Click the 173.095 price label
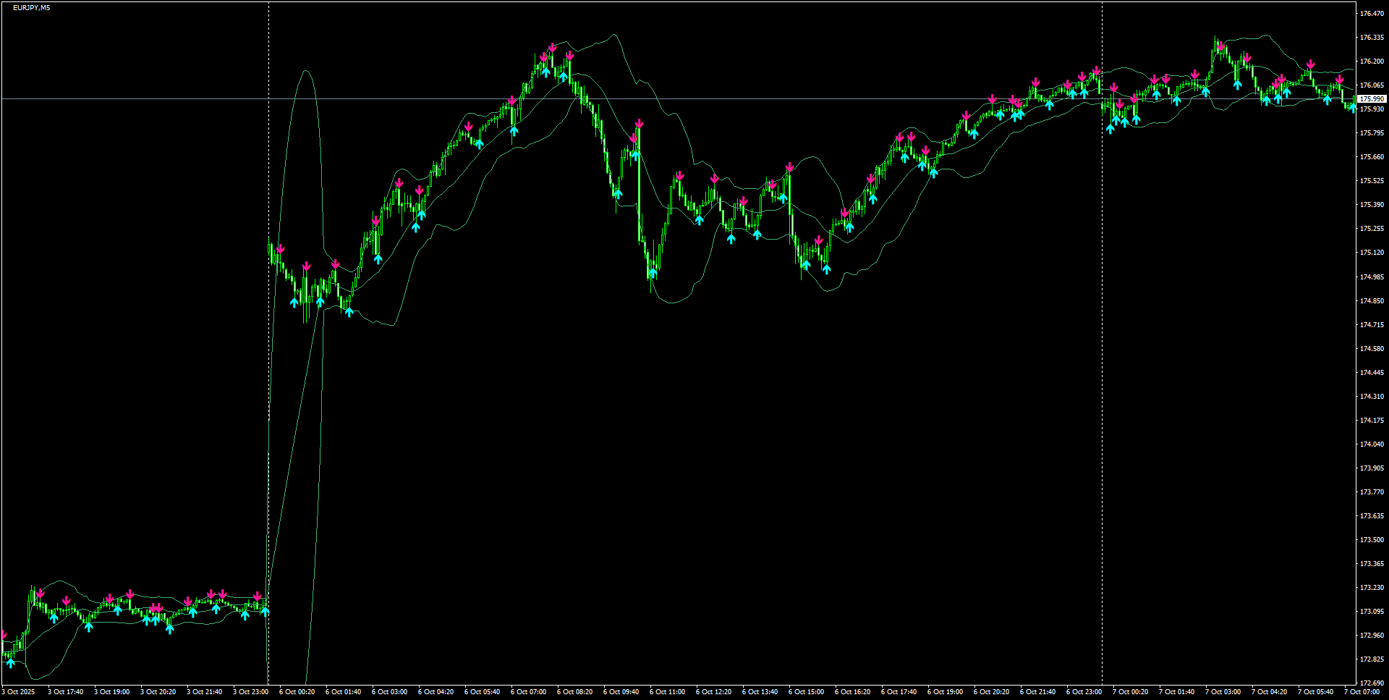Viewport: 1389px width, 700px height. point(1372,612)
